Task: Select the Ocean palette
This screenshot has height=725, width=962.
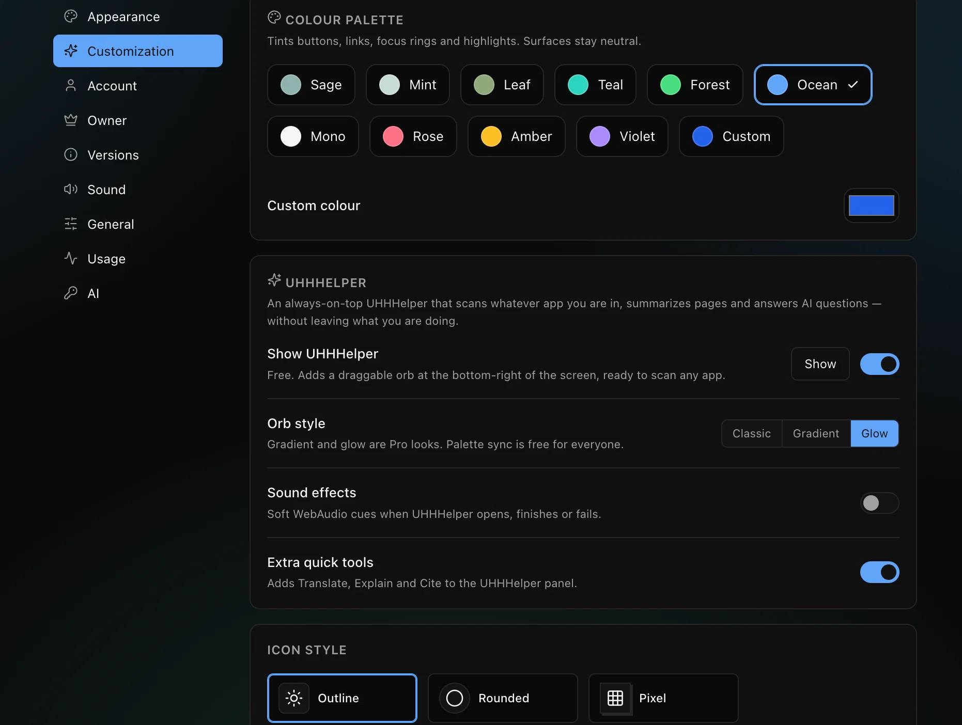Action: coord(813,85)
